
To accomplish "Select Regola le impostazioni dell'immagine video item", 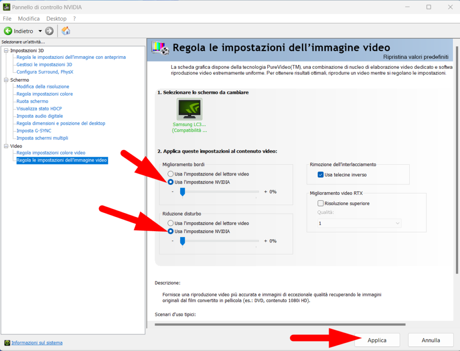I will coord(62,160).
